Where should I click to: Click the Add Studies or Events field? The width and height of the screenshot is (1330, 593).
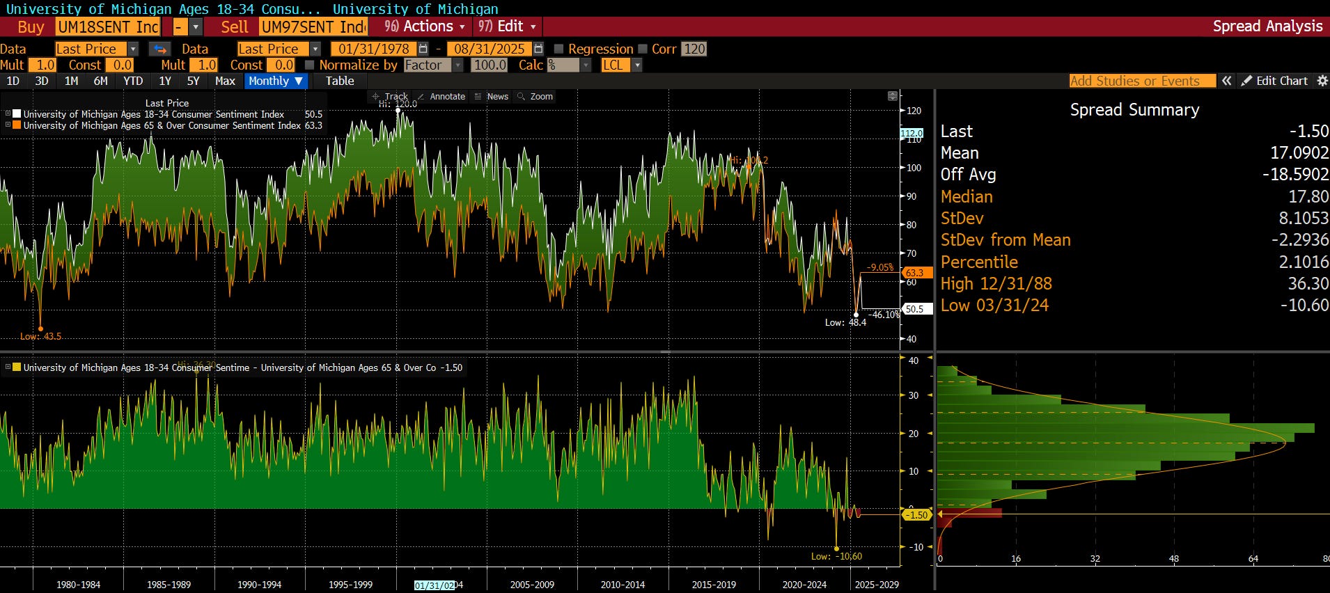coord(1142,81)
